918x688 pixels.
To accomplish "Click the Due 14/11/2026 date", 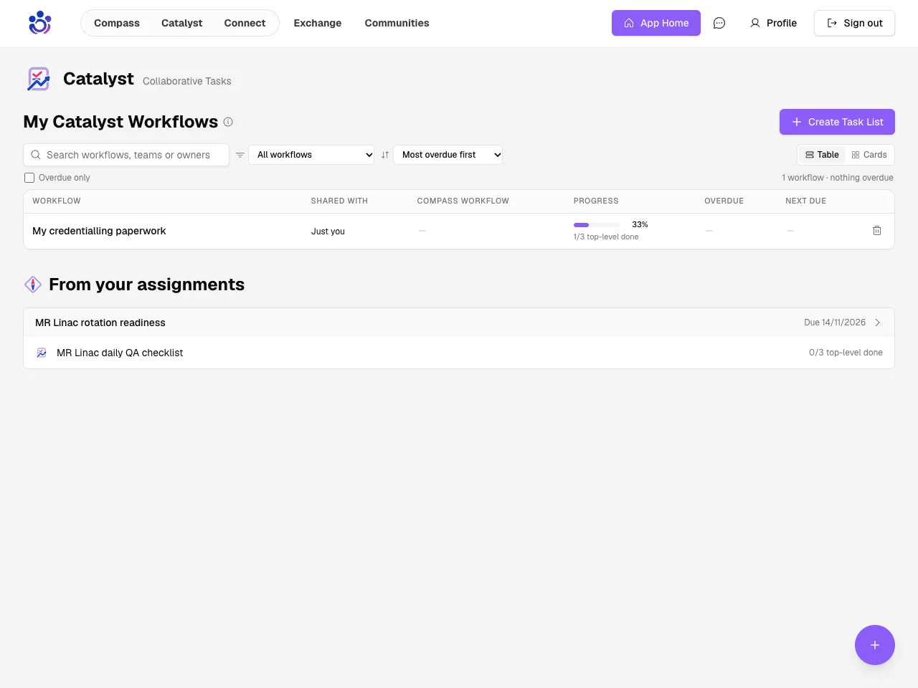I will click(835, 322).
